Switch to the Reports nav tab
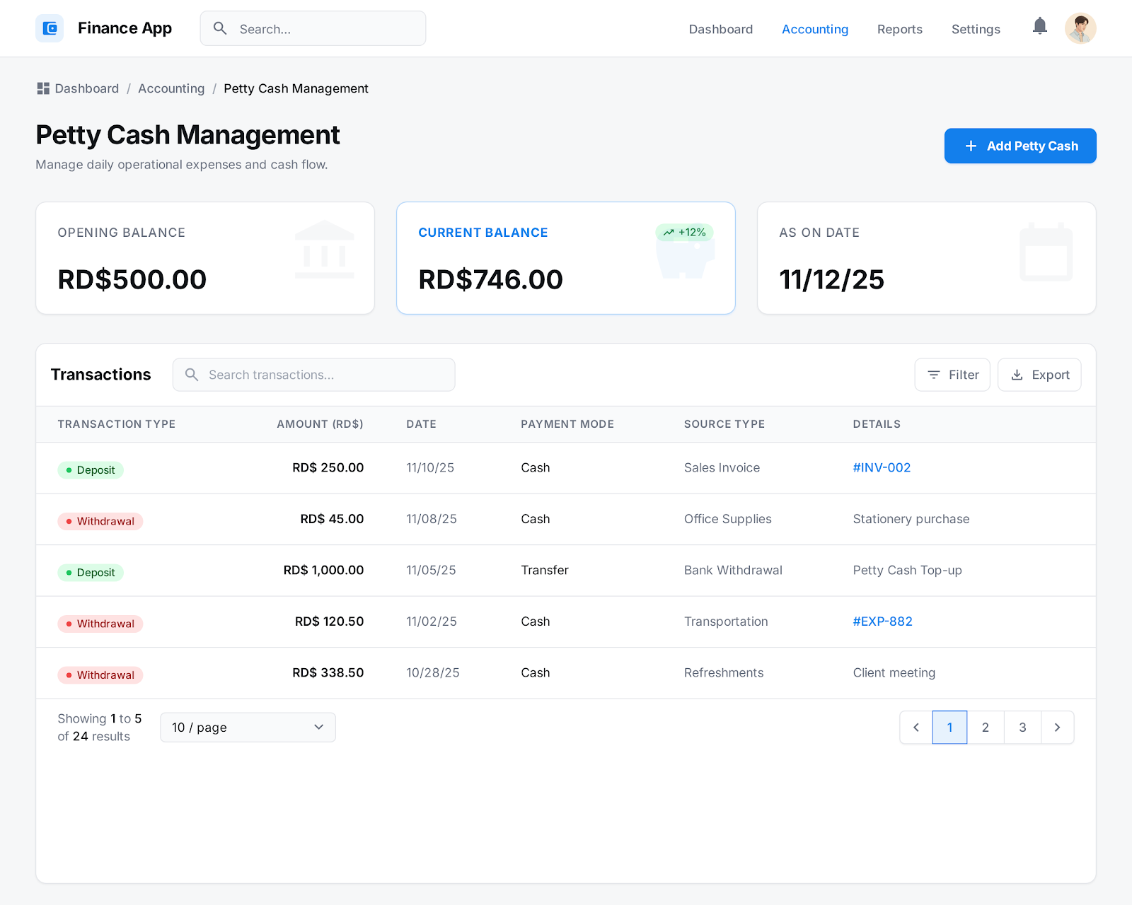Viewport: 1132px width, 905px height. (x=899, y=29)
